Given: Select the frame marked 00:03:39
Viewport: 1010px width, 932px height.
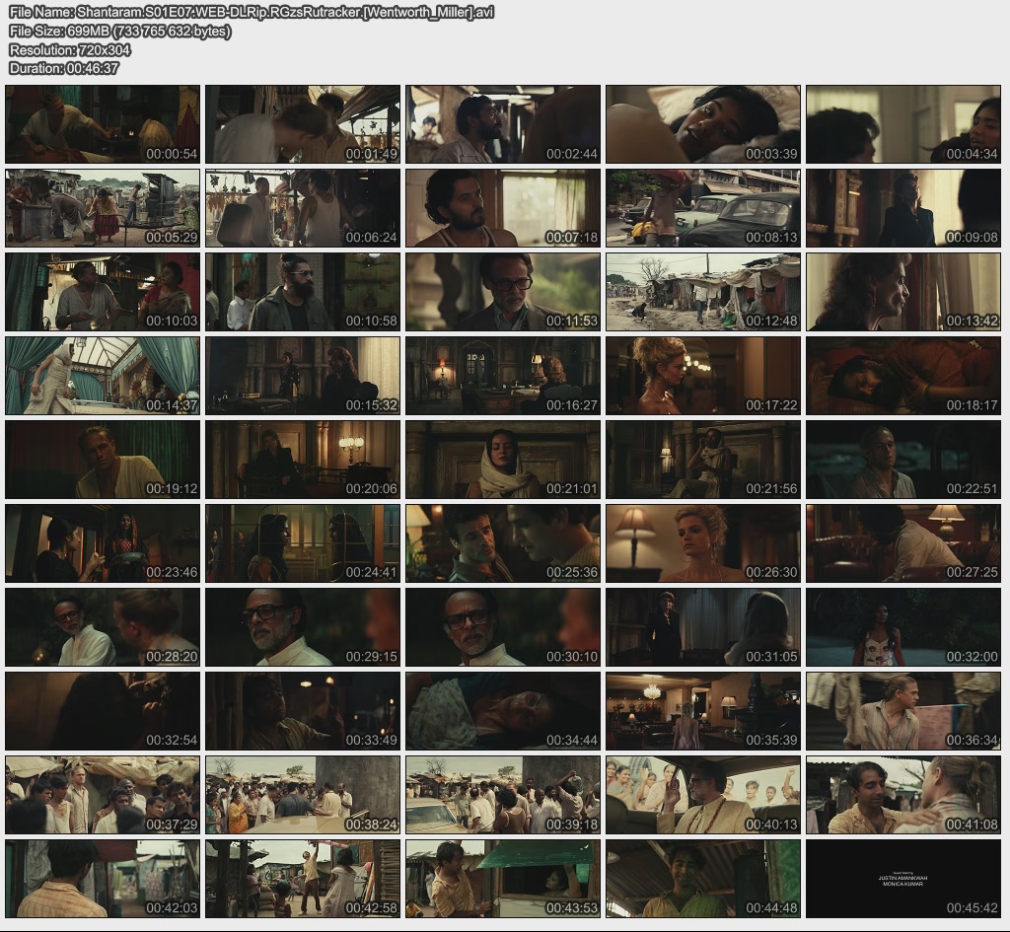Looking at the screenshot, I should click(703, 123).
